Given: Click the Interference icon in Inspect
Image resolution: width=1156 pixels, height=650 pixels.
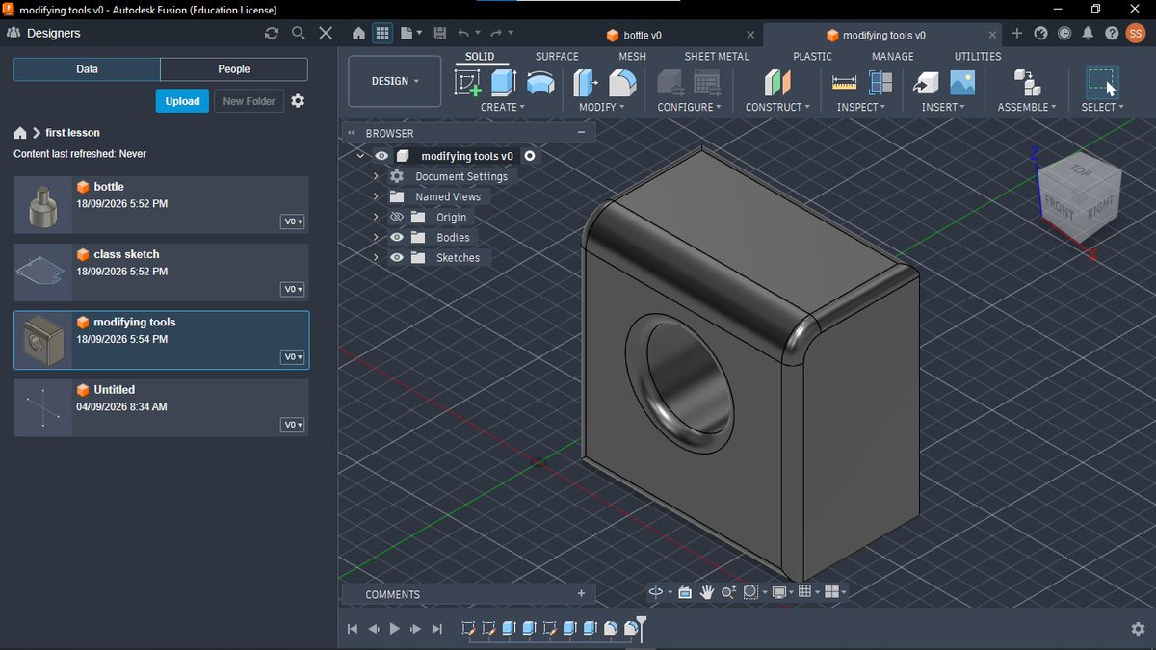Looking at the screenshot, I should 880,83.
